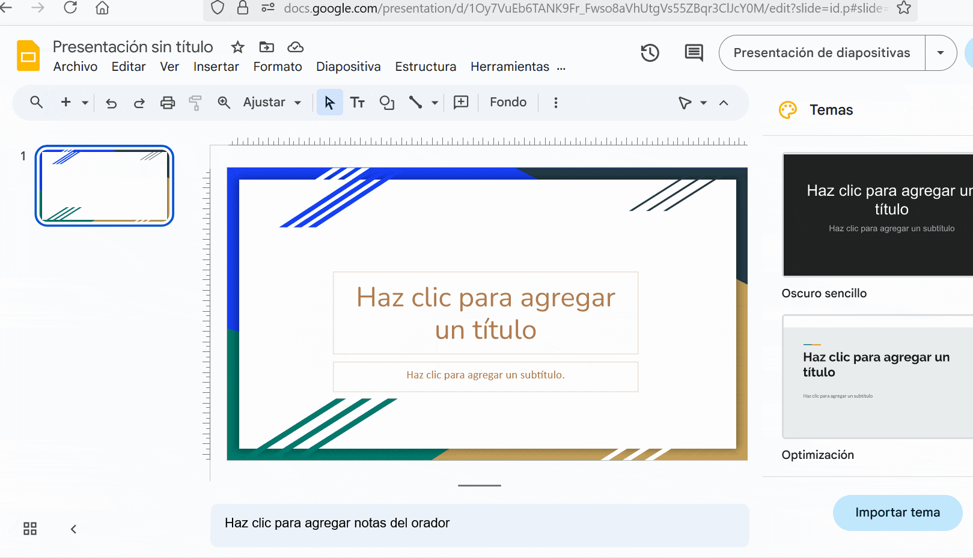
Task: Click the undo arrow icon
Action: (x=111, y=103)
